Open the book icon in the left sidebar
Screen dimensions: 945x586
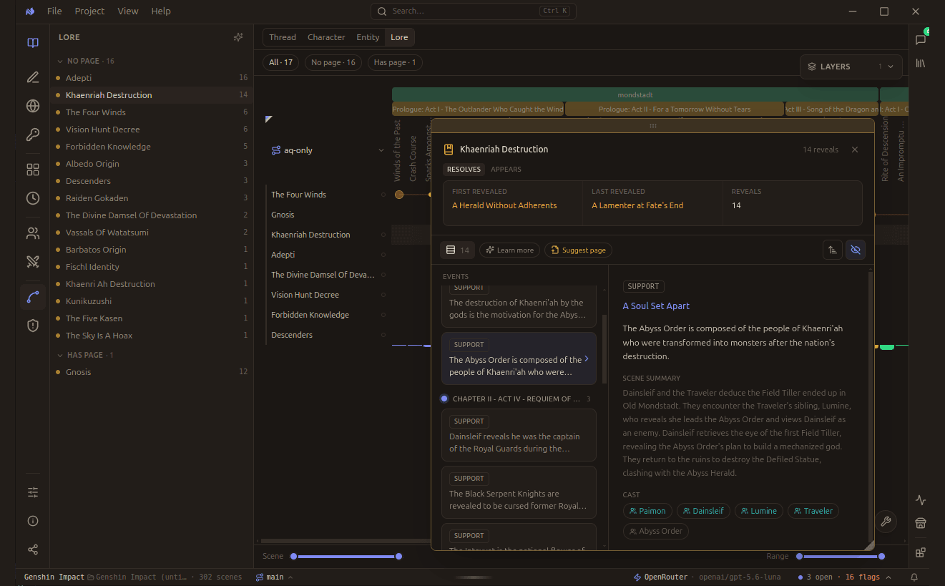point(33,43)
